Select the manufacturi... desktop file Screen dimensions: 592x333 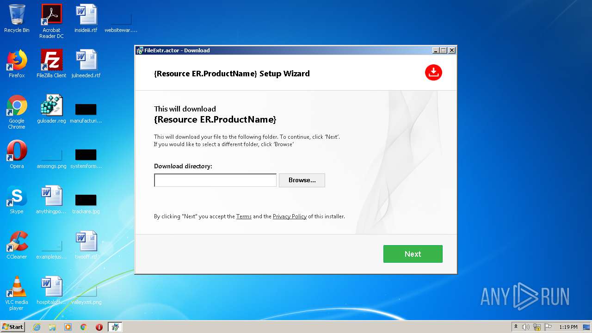86,112
